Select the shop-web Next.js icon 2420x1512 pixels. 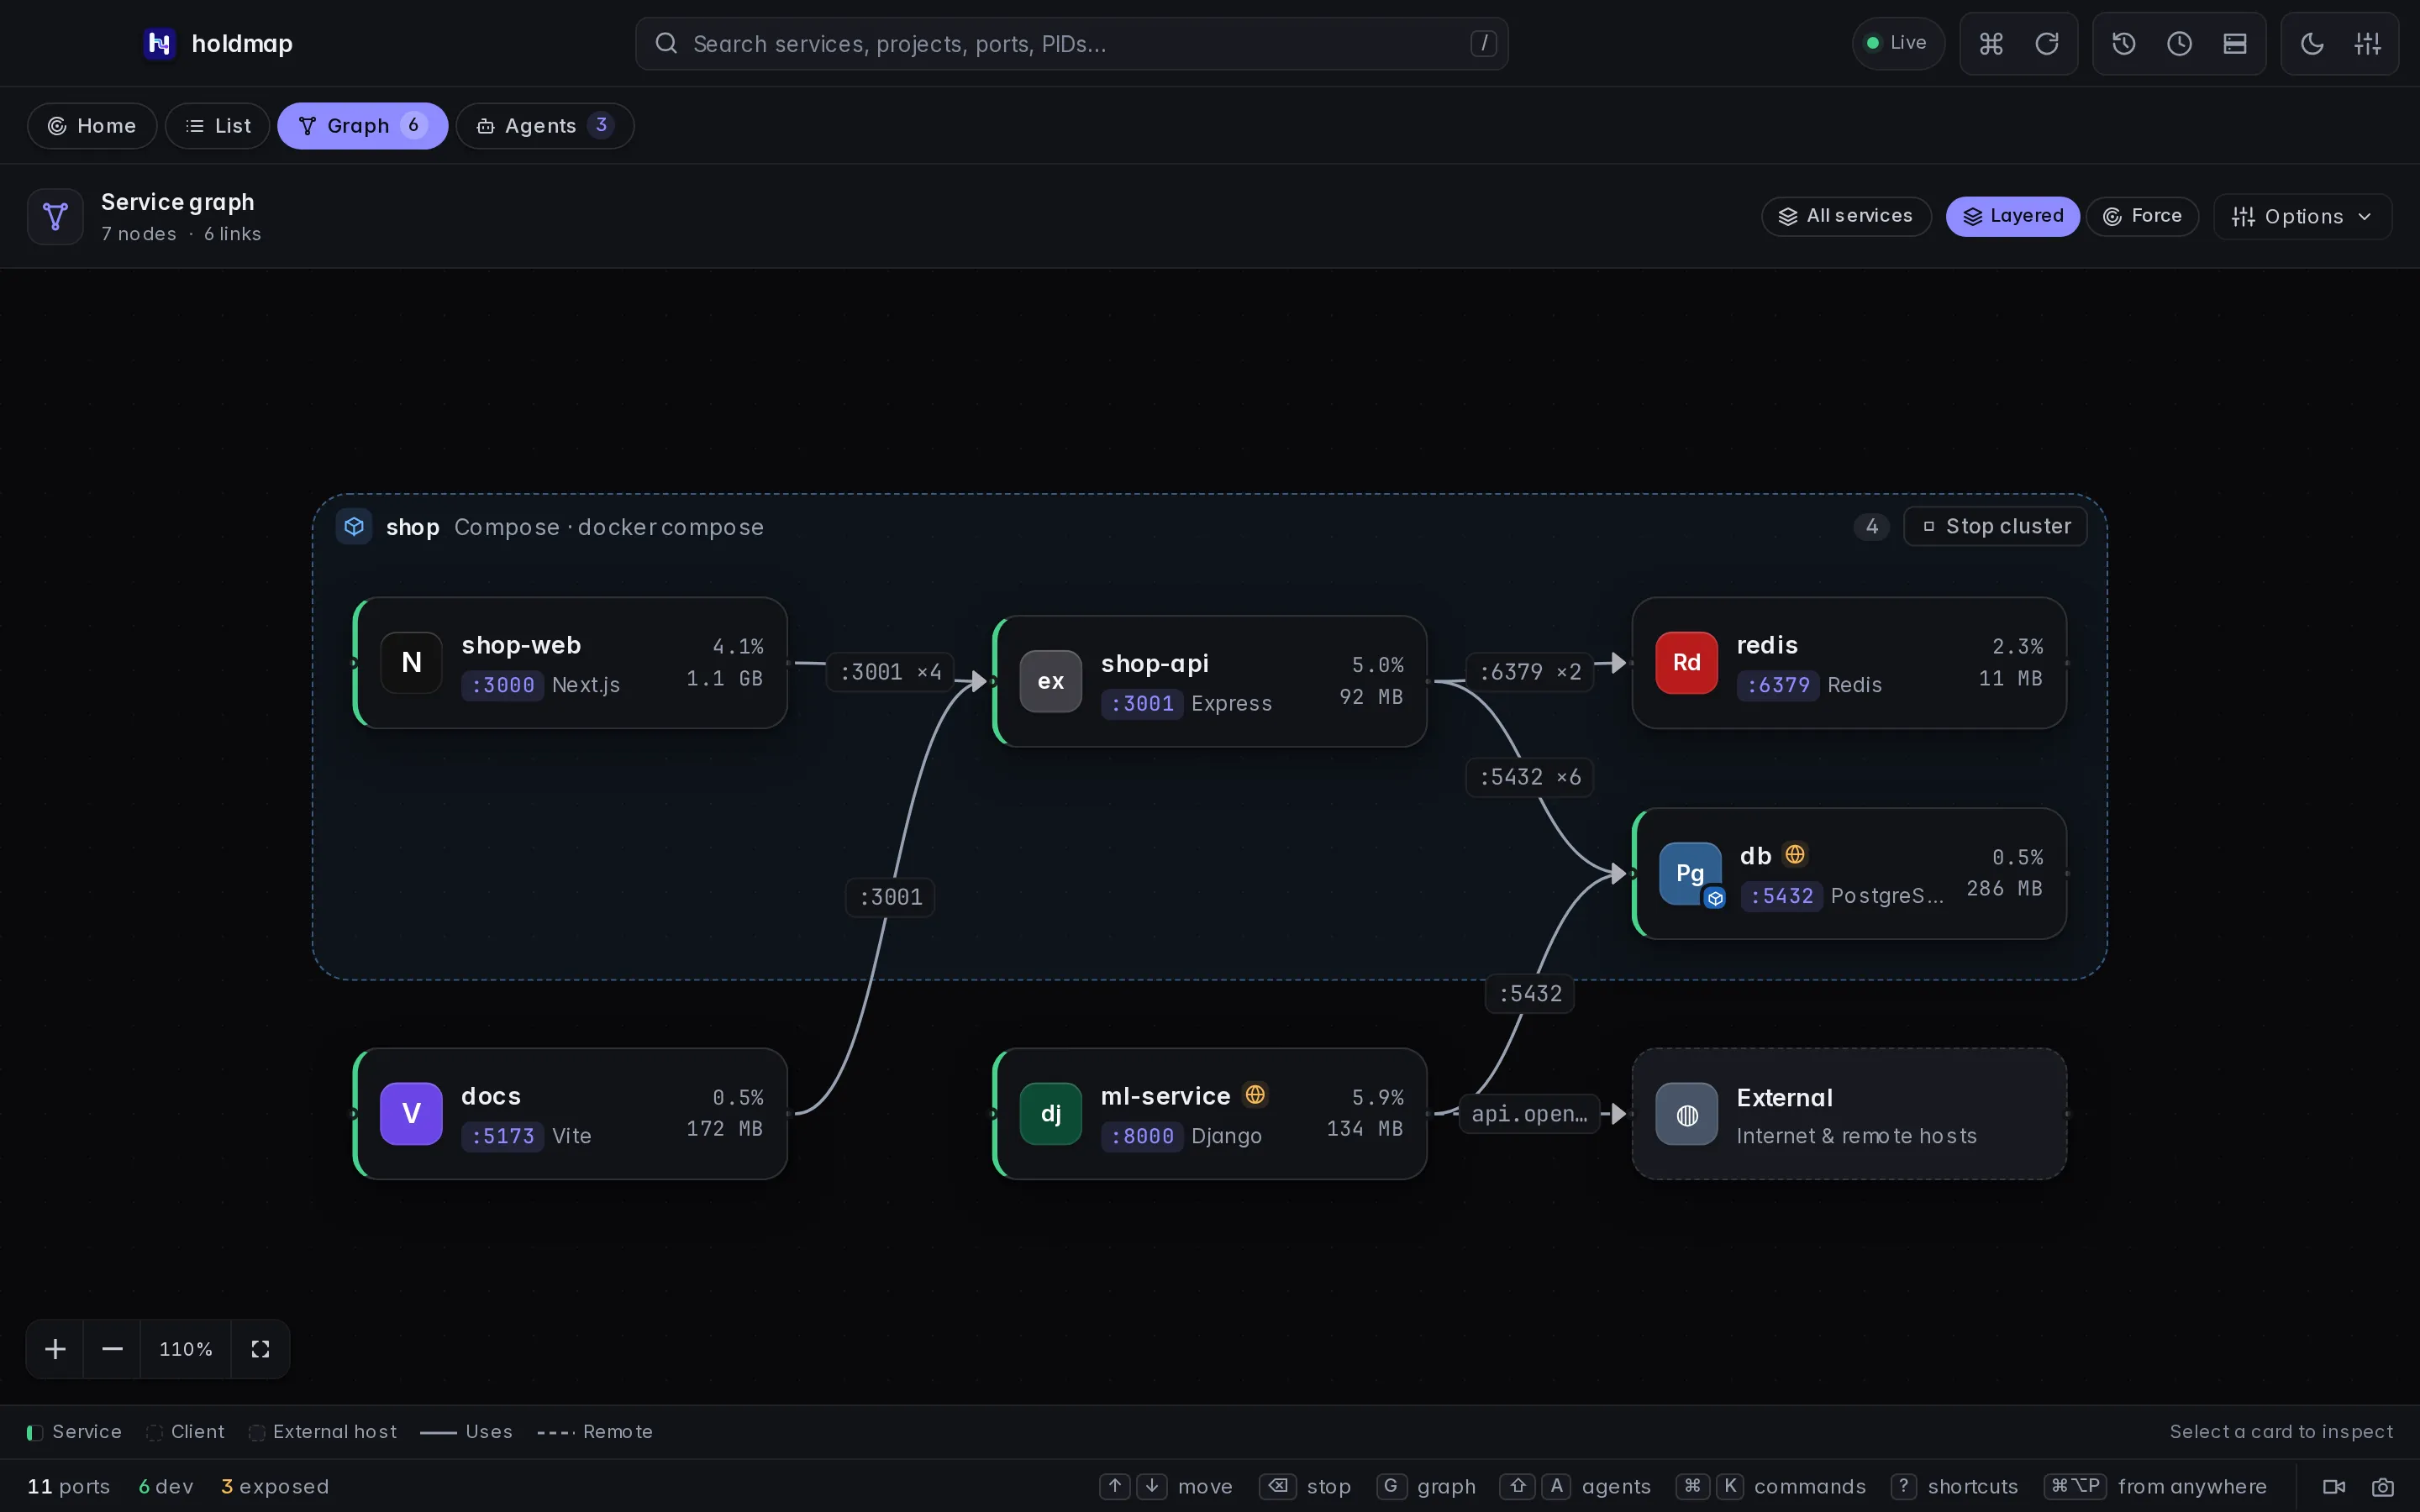[411, 662]
